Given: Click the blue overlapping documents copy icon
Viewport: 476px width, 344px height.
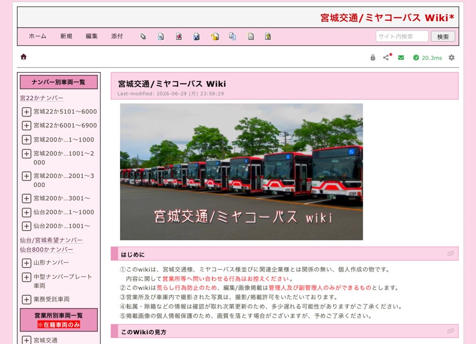Looking at the screenshot, I should tap(233, 36).
